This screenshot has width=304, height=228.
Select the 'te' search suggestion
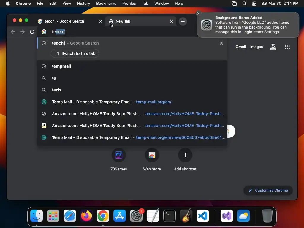(132, 78)
